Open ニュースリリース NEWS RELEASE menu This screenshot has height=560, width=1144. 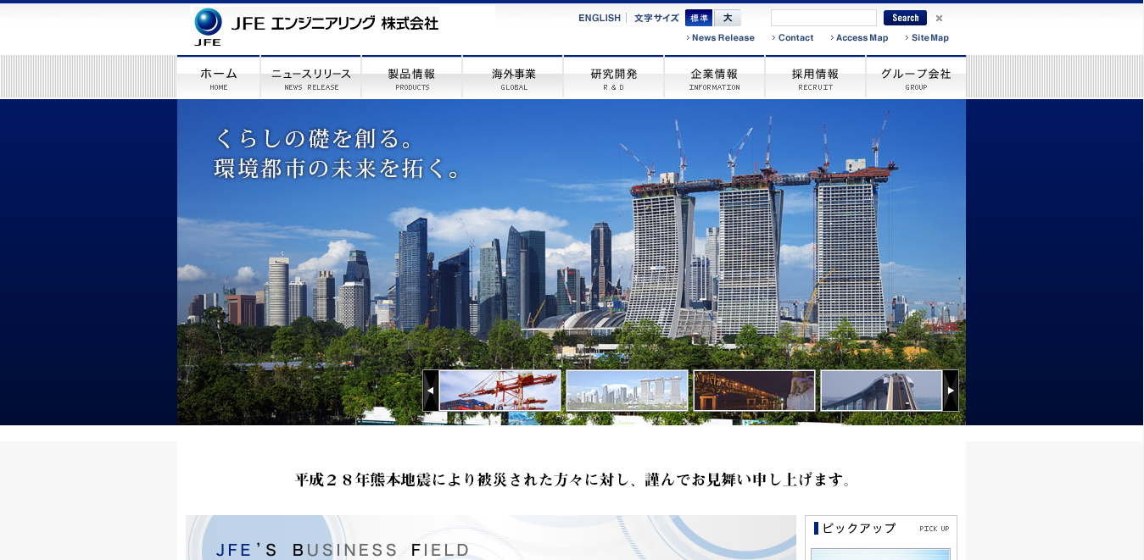click(x=311, y=77)
